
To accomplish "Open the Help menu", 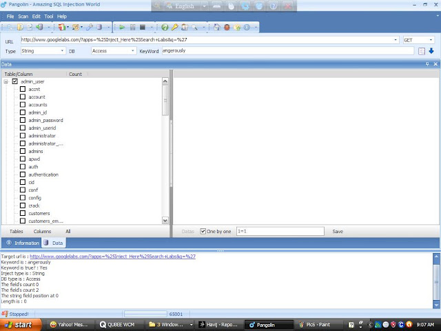I will point(62,17).
